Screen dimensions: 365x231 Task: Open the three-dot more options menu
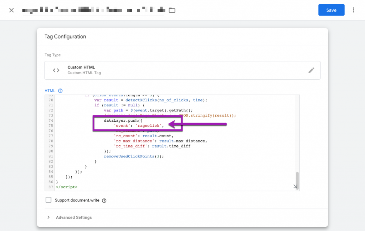click(x=353, y=10)
